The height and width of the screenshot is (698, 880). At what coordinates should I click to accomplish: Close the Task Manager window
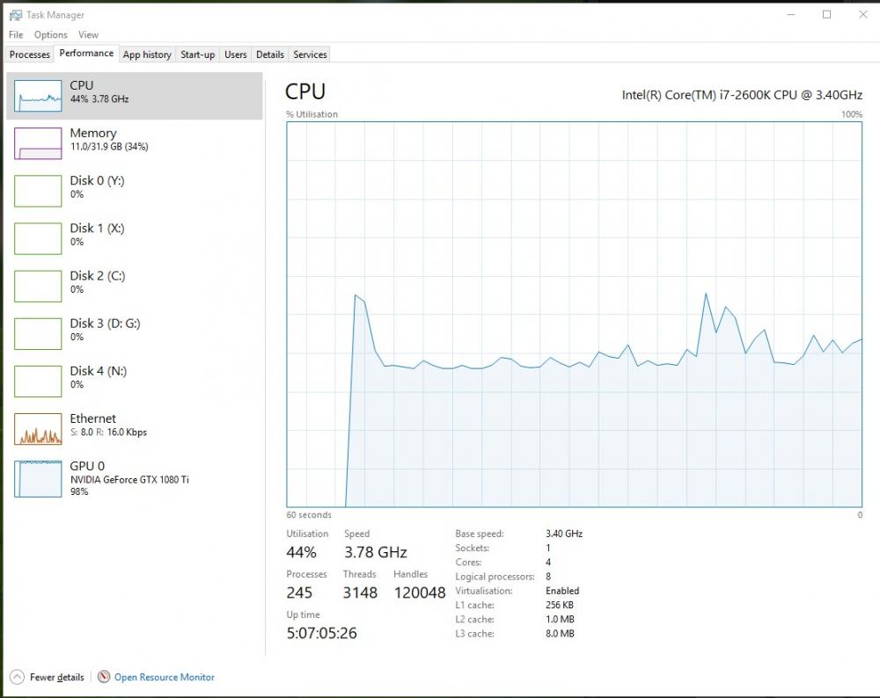coord(863,15)
